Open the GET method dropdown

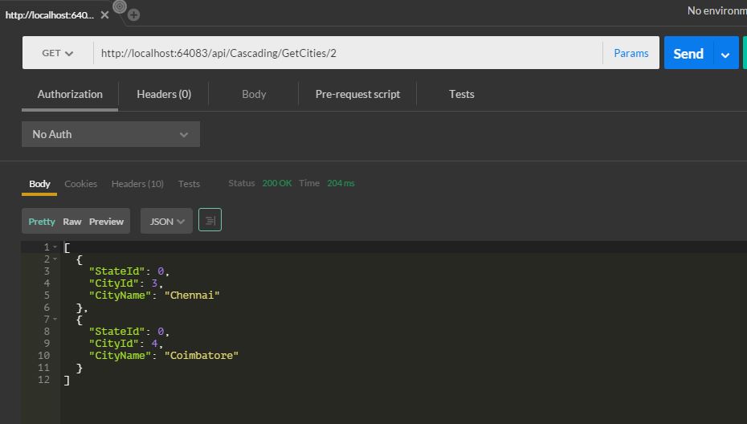pyautogui.click(x=57, y=54)
